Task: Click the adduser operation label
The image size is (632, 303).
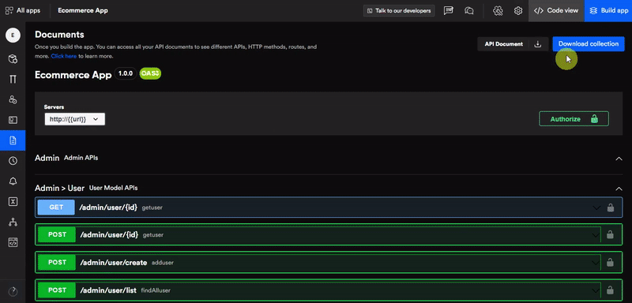Action: coord(163,263)
